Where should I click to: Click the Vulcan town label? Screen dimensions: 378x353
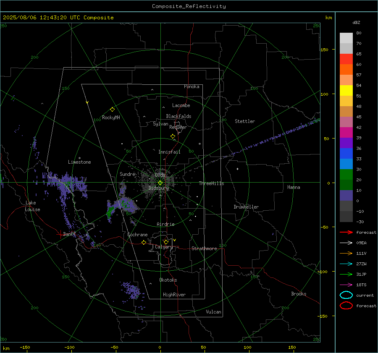click(213, 312)
